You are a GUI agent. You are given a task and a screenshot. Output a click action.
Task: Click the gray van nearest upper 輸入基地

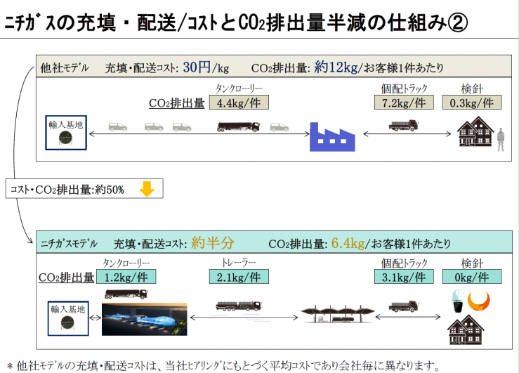click(118, 126)
